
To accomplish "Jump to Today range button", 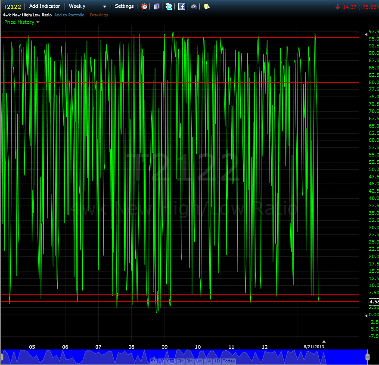I will (x=229, y=361).
